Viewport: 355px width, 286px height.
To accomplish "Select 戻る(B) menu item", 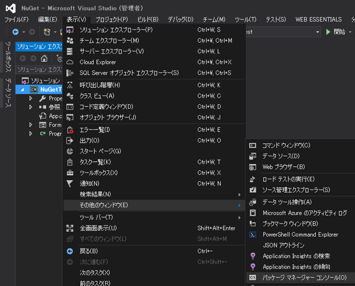I will [154, 251].
